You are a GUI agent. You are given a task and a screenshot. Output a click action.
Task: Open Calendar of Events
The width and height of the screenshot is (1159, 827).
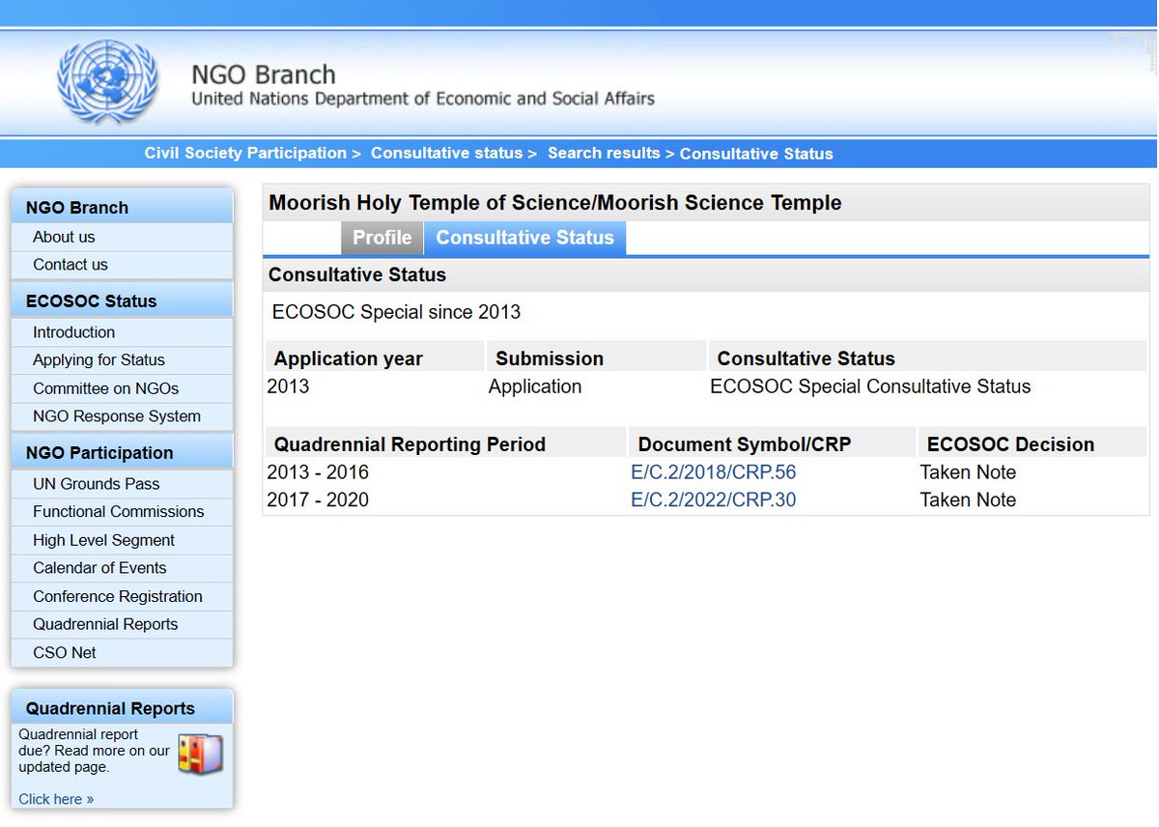[99, 568]
